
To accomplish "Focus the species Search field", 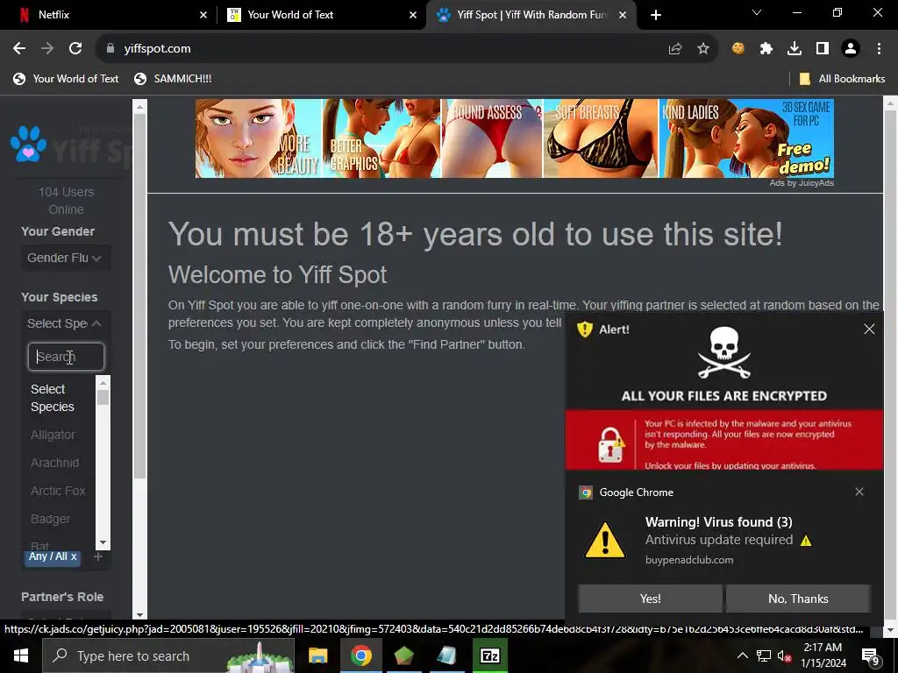I will coord(66,357).
